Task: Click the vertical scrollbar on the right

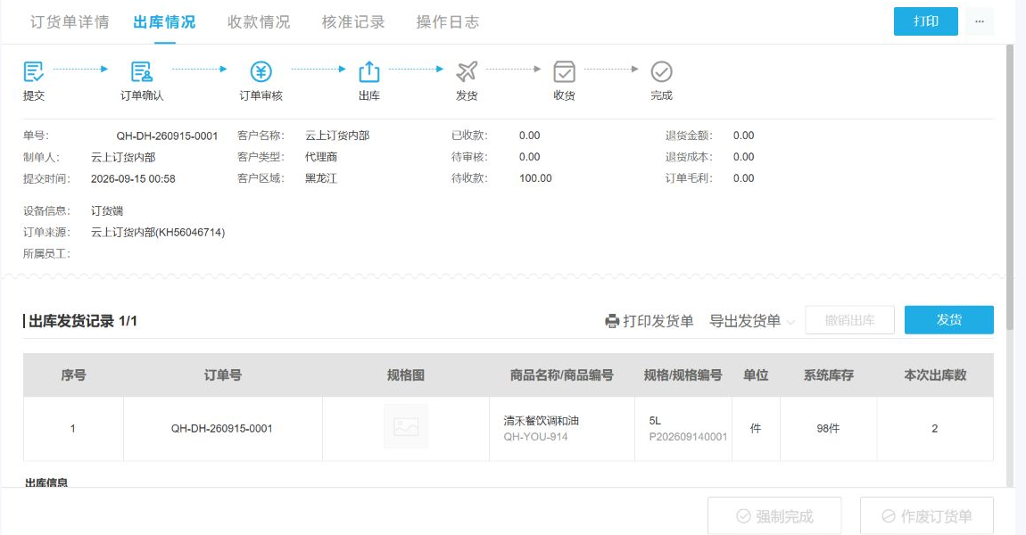Action: [1010, 165]
